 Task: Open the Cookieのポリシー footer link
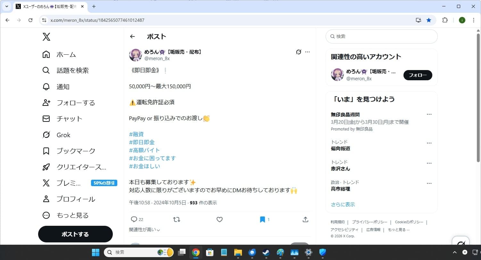(x=409, y=222)
